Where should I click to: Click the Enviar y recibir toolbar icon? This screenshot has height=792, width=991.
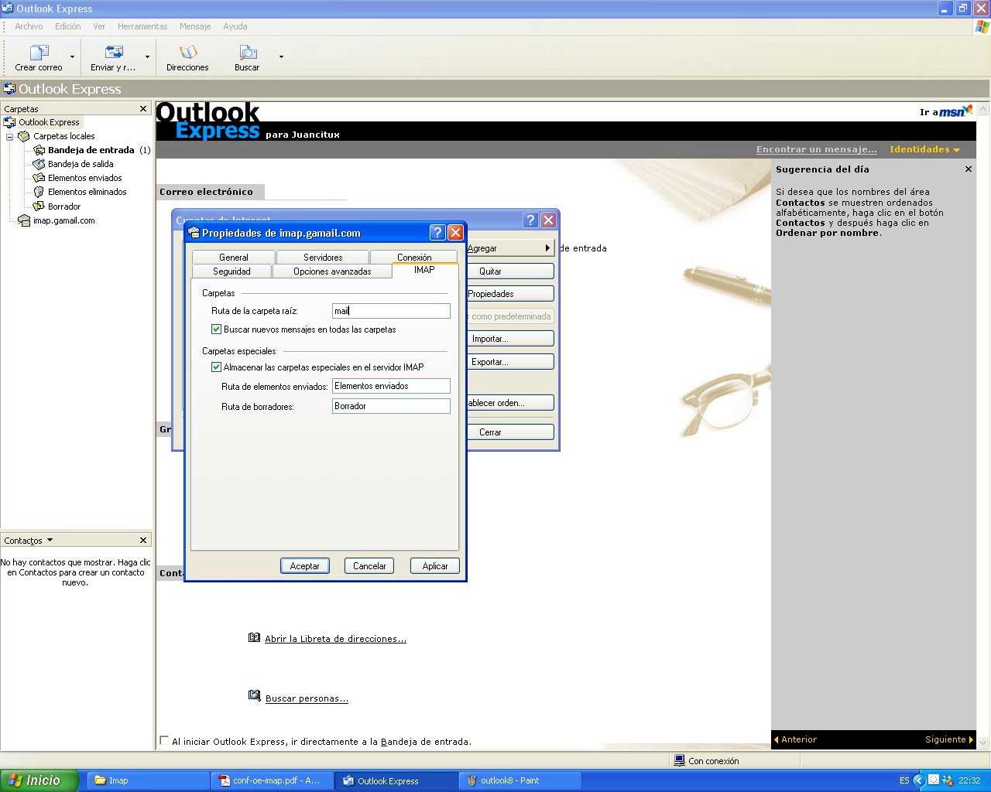(113, 53)
